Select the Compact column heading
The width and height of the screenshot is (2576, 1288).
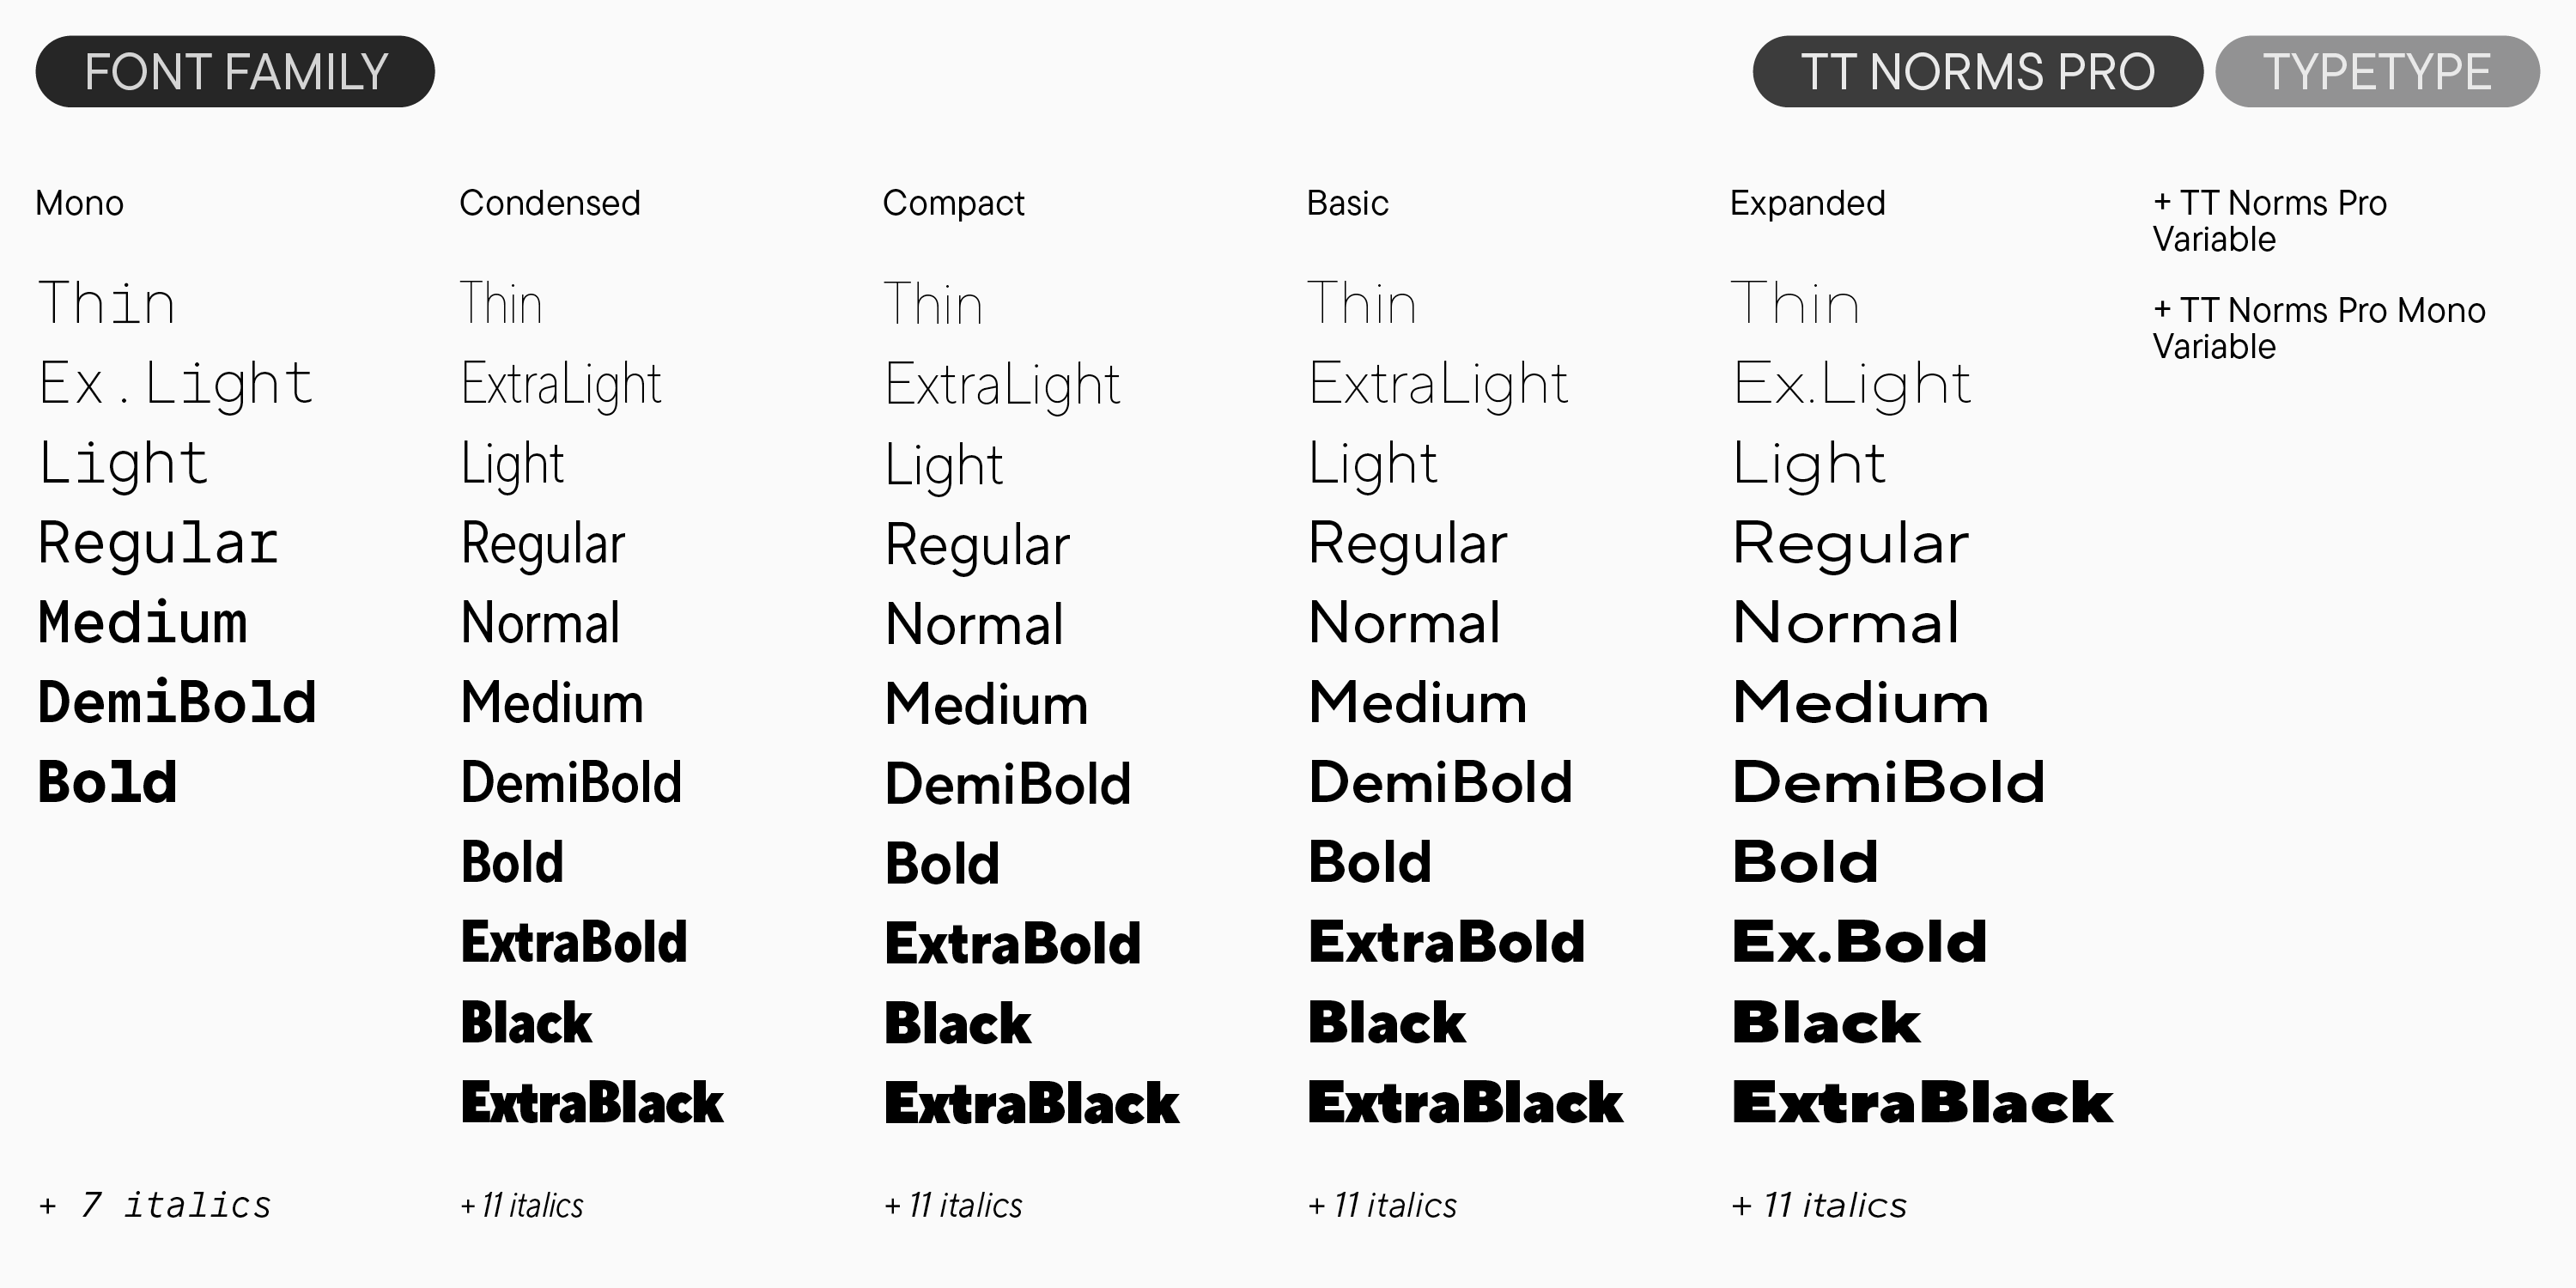point(953,203)
